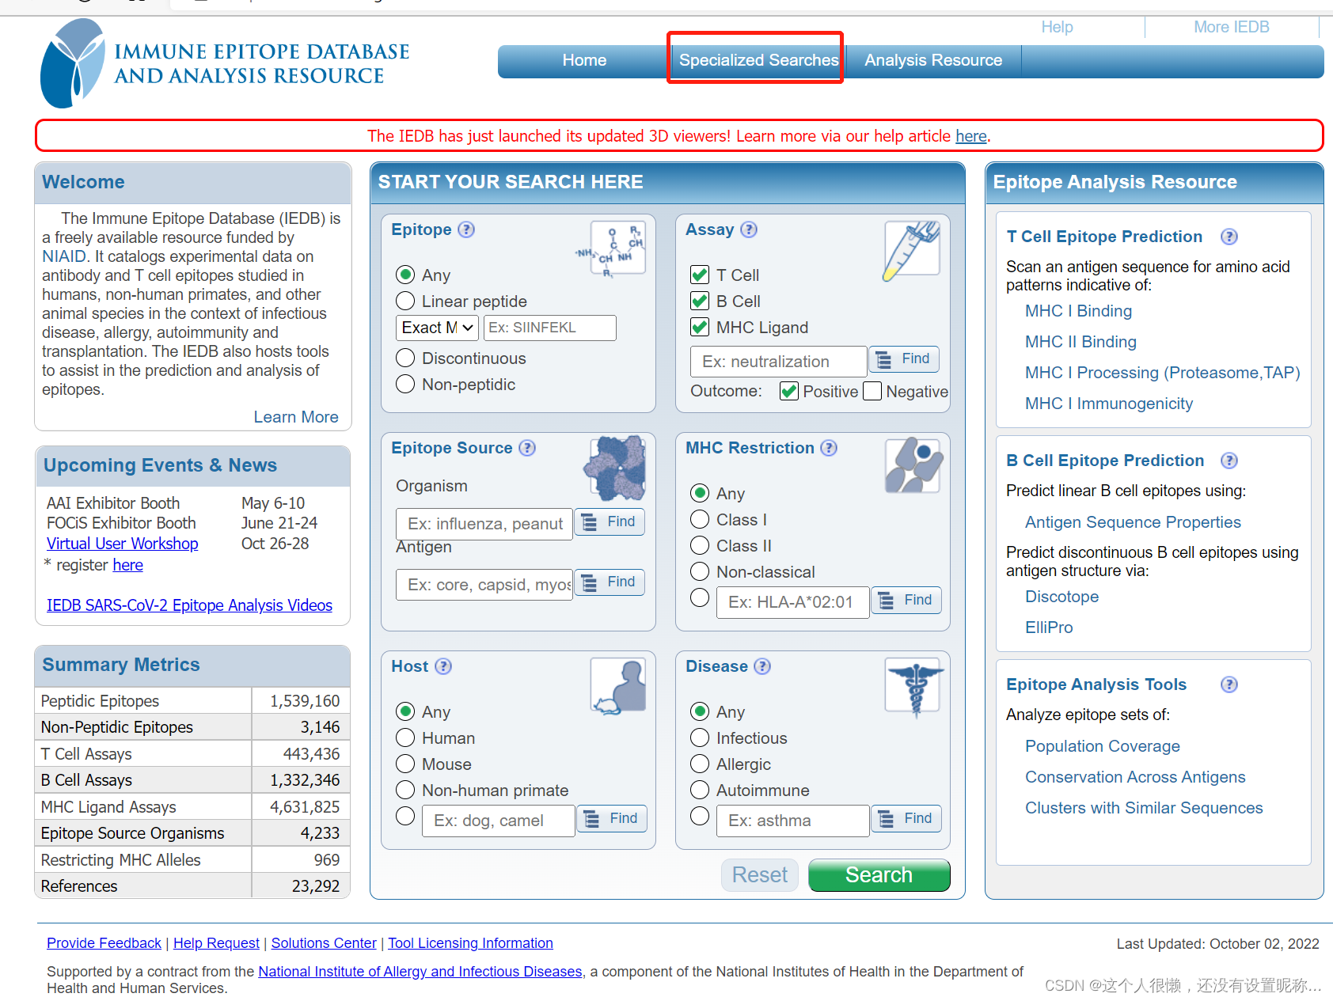Select Non-peptidic epitope radio

(405, 385)
